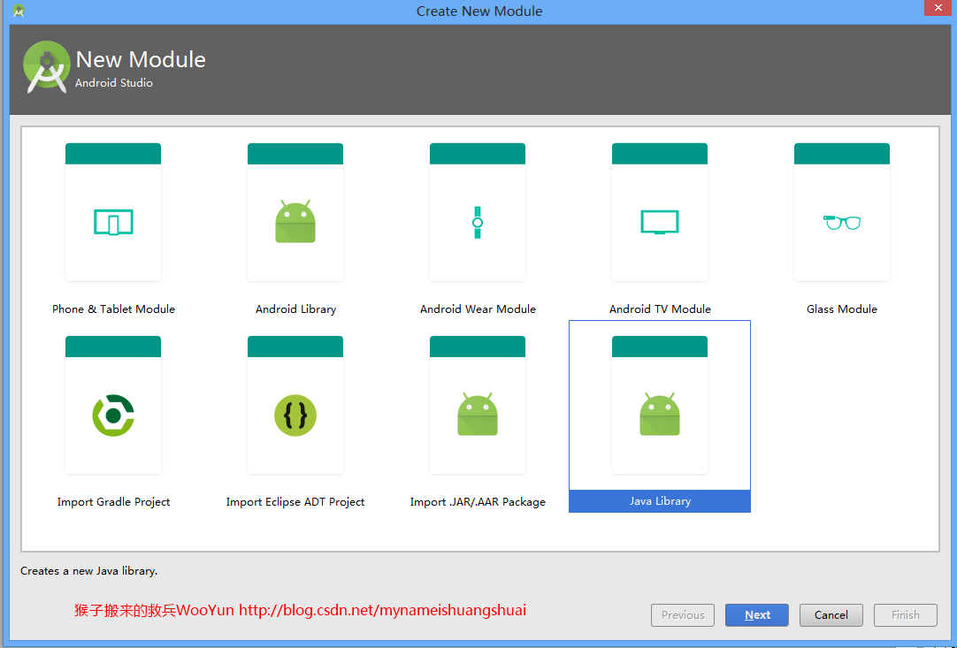The width and height of the screenshot is (957, 648).
Task: Pick the Import Eclipse ADT Project braces icon
Action: click(x=295, y=415)
